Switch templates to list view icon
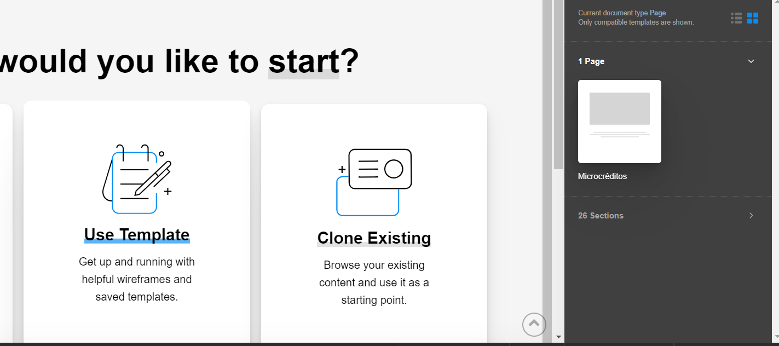Image resolution: width=779 pixels, height=346 pixels. click(x=736, y=18)
